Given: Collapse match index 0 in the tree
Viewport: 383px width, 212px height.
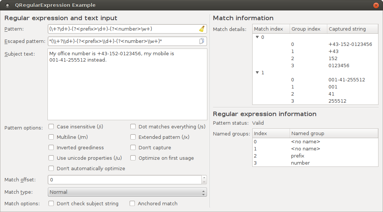Looking at the screenshot, I should 257,37.
